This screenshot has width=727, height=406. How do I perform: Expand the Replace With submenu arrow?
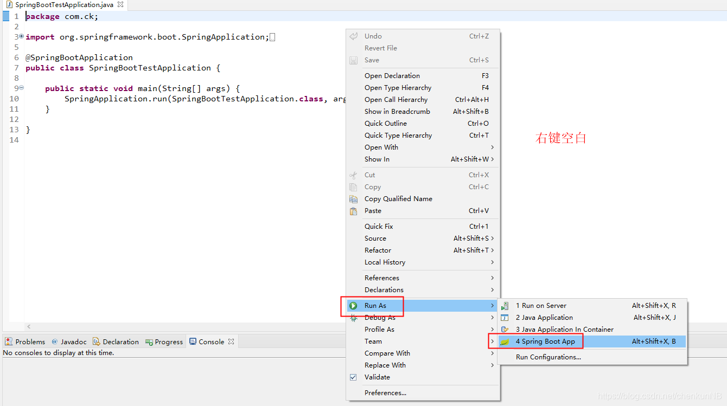click(x=493, y=365)
